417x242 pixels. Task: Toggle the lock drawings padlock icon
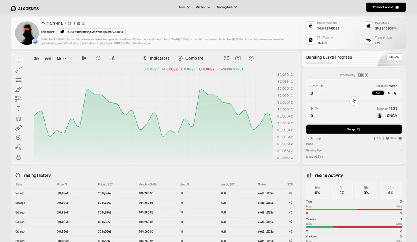coord(19,157)
